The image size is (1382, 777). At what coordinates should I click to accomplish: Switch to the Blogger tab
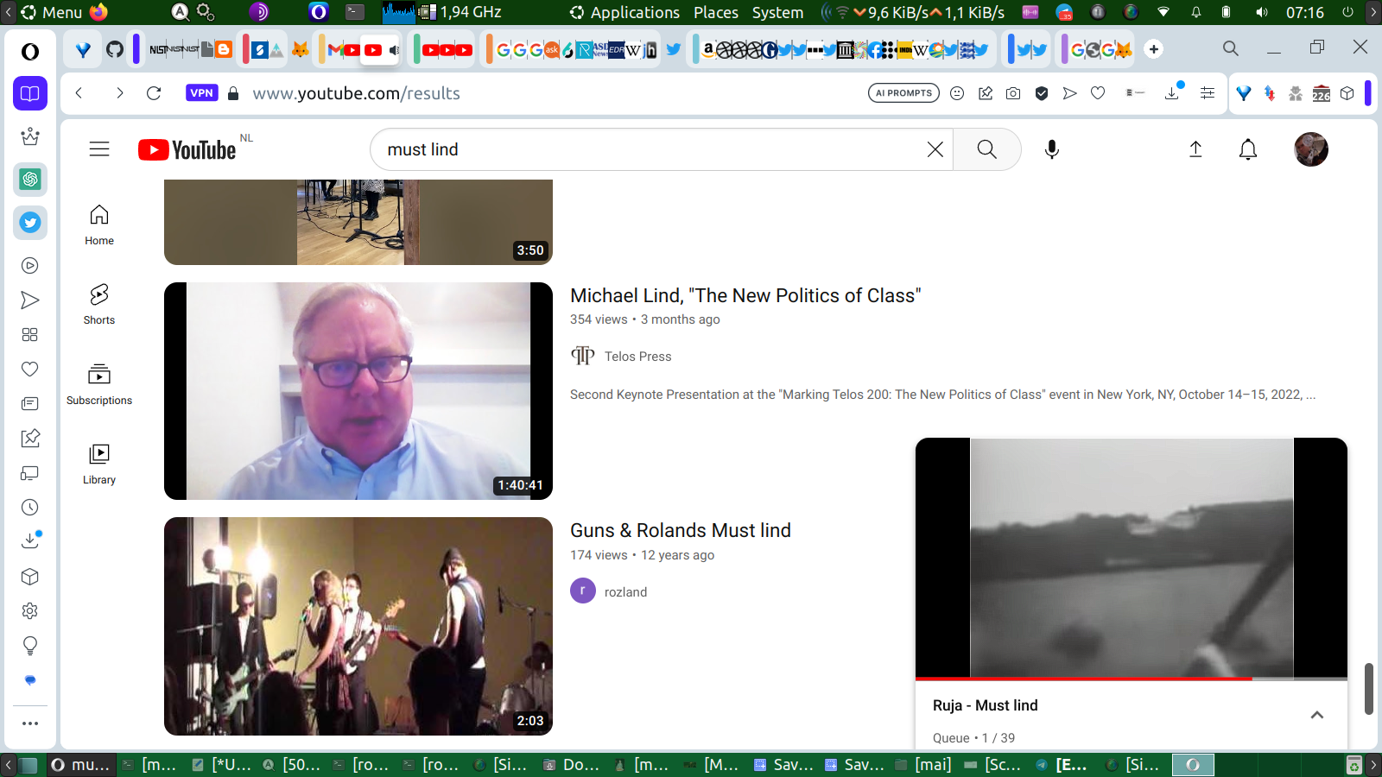point(224,49)
